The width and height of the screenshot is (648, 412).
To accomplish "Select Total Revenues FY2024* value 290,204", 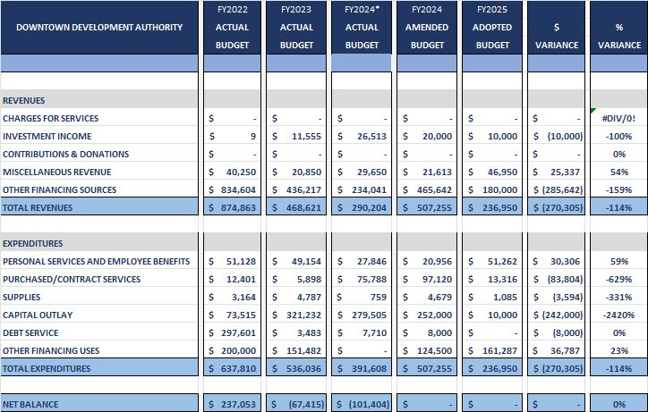I will coord(362,207).
